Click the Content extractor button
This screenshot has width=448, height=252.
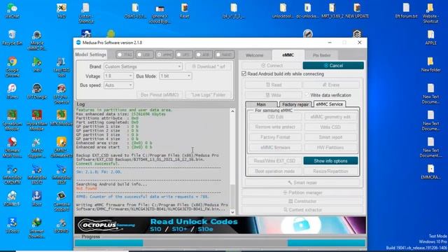tap(302, 210)
